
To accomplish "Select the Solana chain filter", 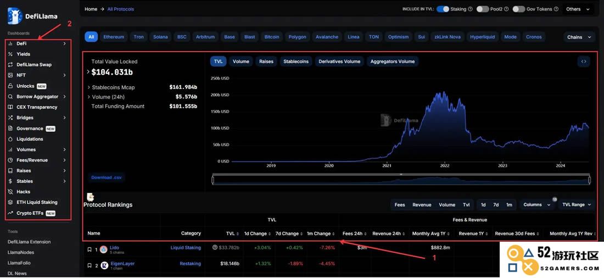I will (x=160, y=37).
